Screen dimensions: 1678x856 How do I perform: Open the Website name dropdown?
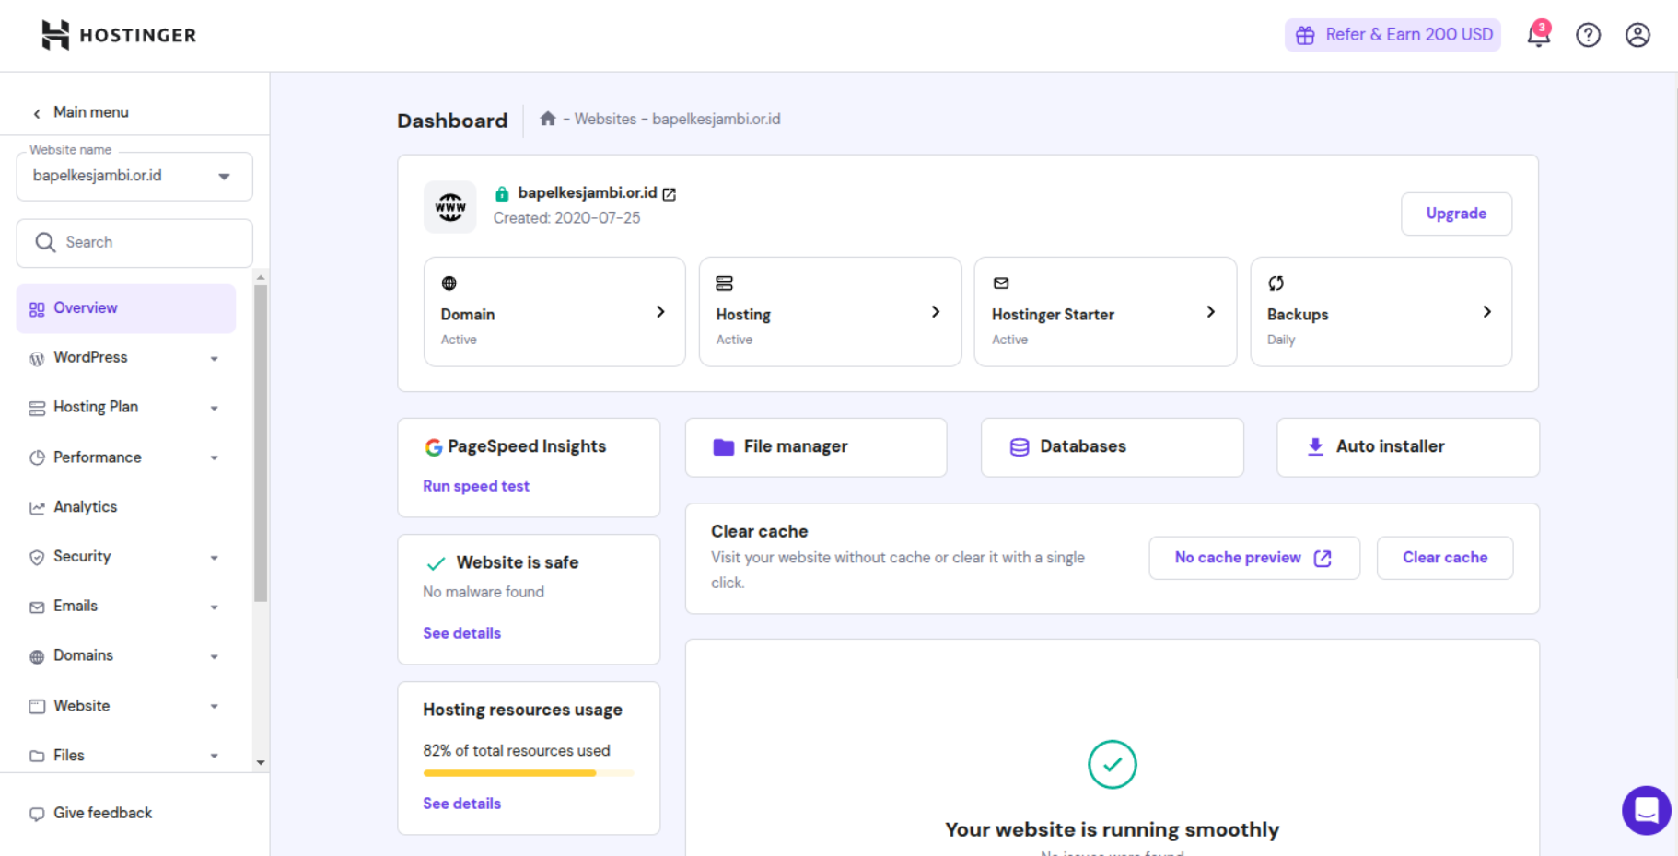point(134,176)
